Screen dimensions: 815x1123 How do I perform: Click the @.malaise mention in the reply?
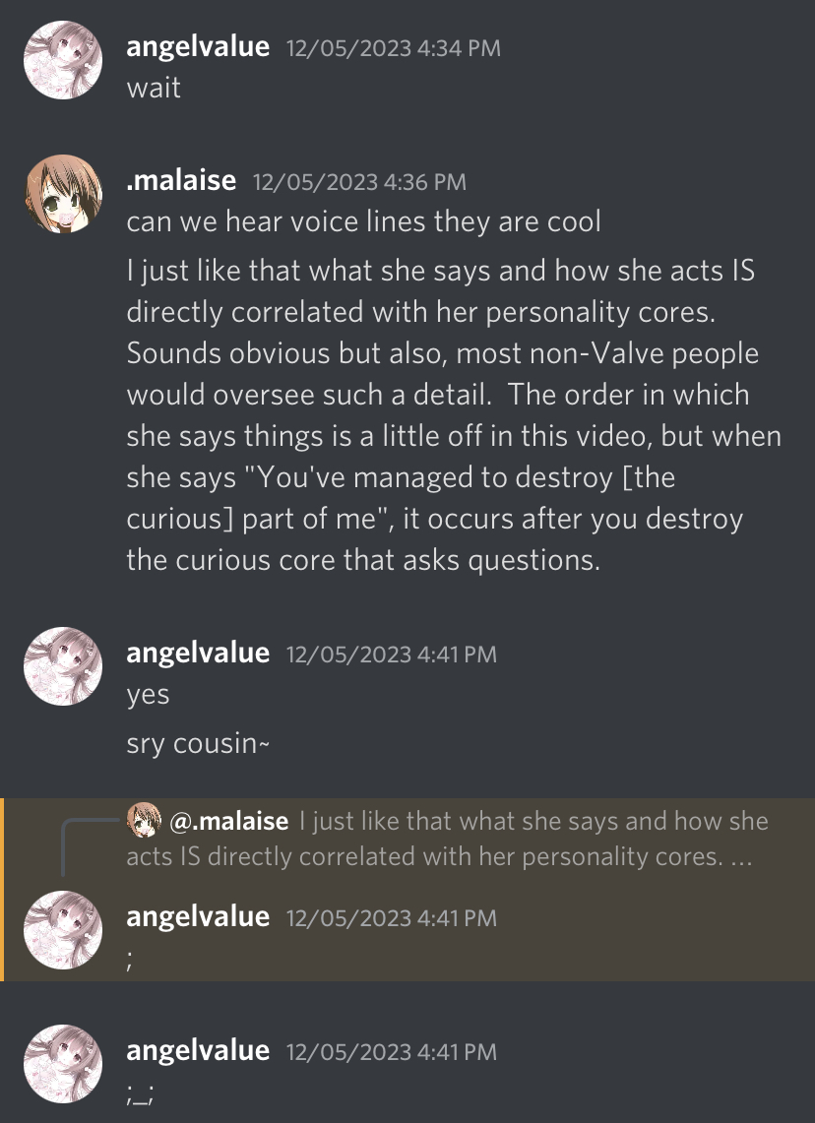[x=229, y=821]
